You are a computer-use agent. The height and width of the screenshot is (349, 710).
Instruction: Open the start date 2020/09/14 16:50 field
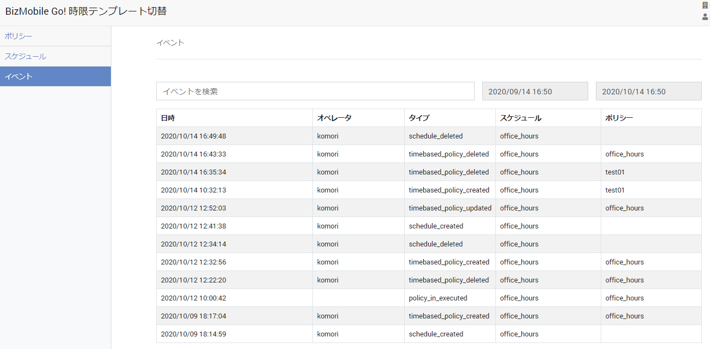coord(535,92)
